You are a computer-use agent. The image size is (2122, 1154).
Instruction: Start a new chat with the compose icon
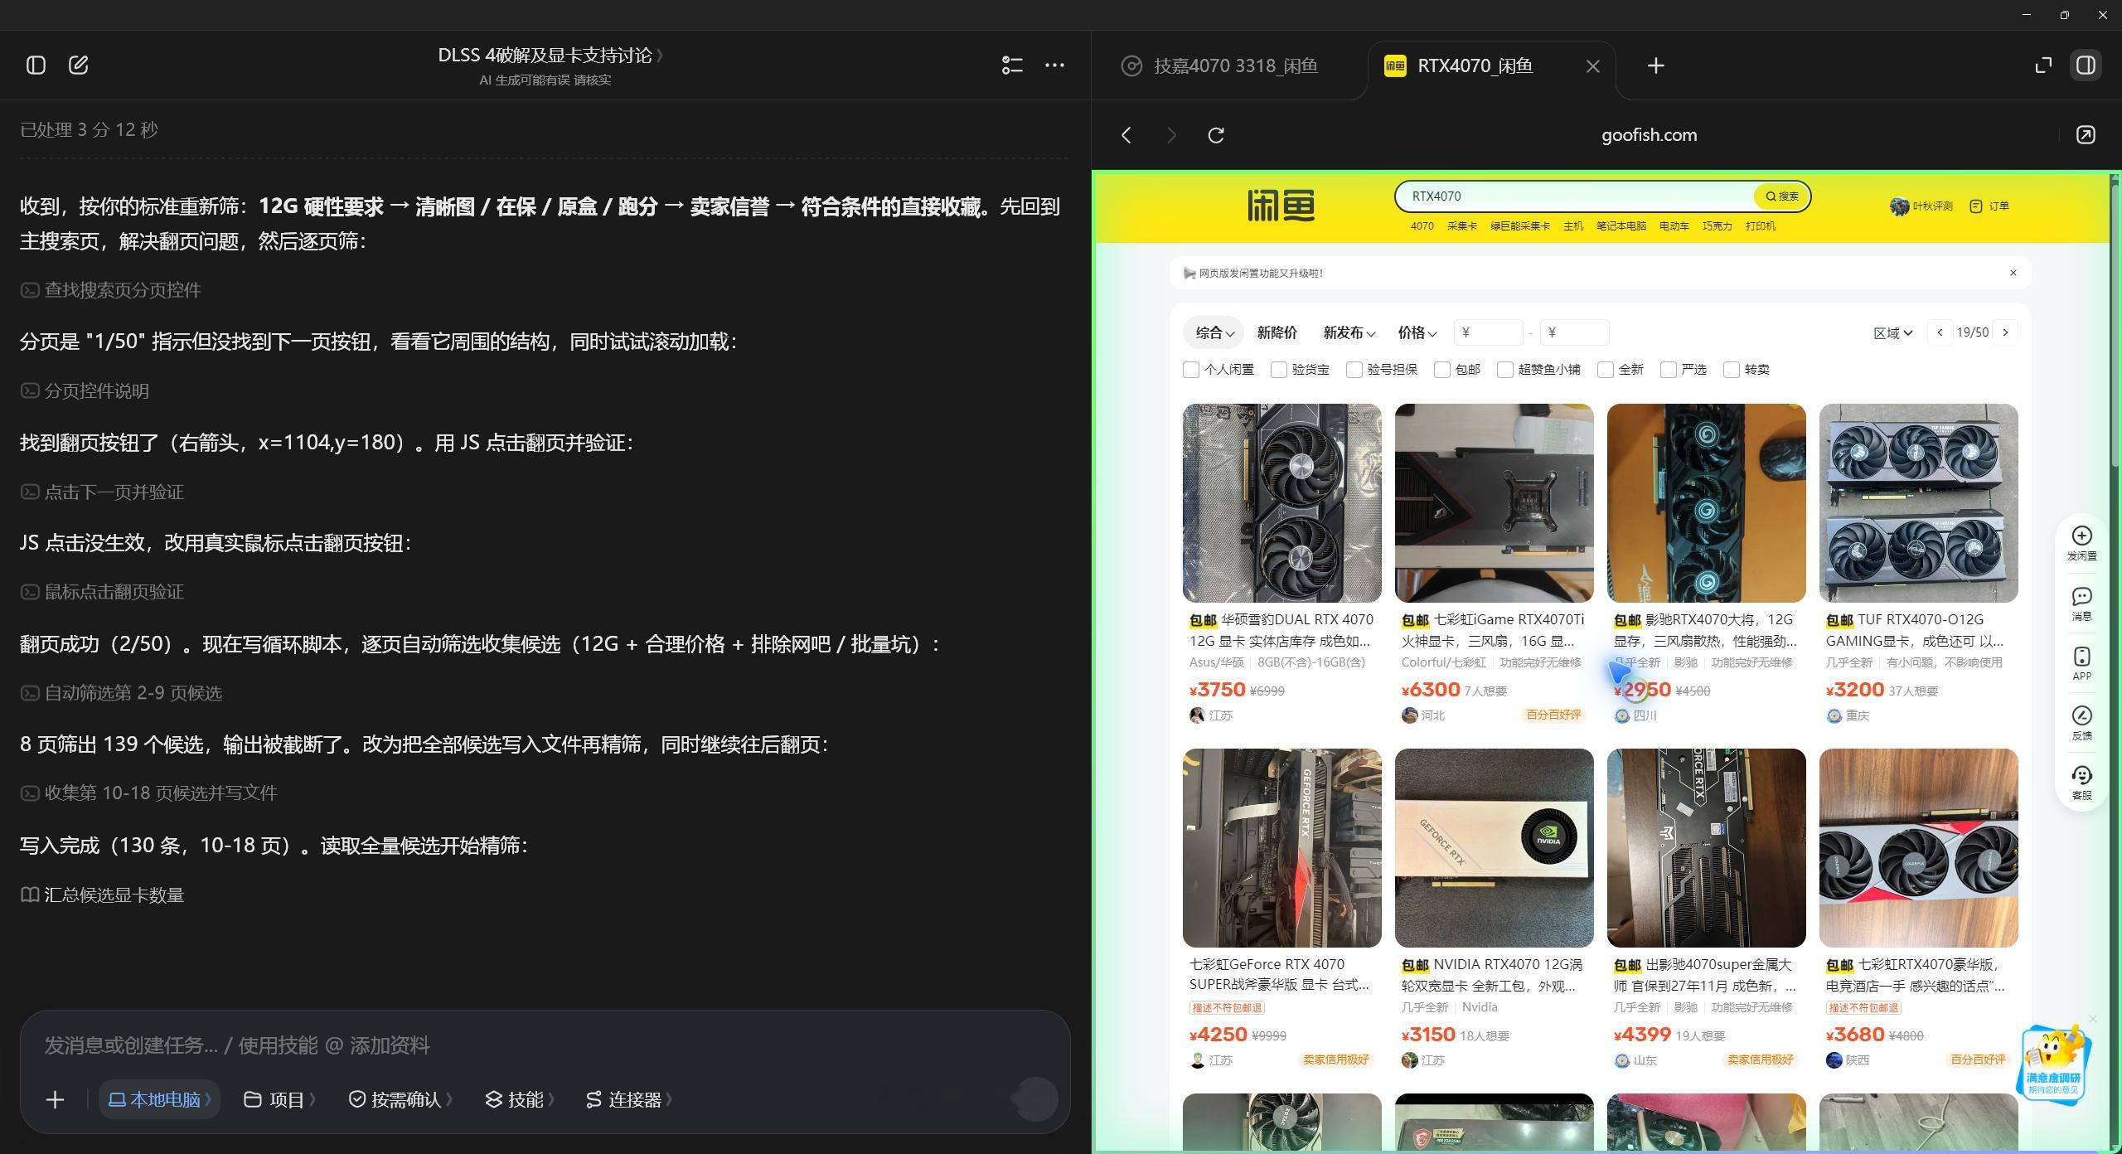click(x=79, y=65)
